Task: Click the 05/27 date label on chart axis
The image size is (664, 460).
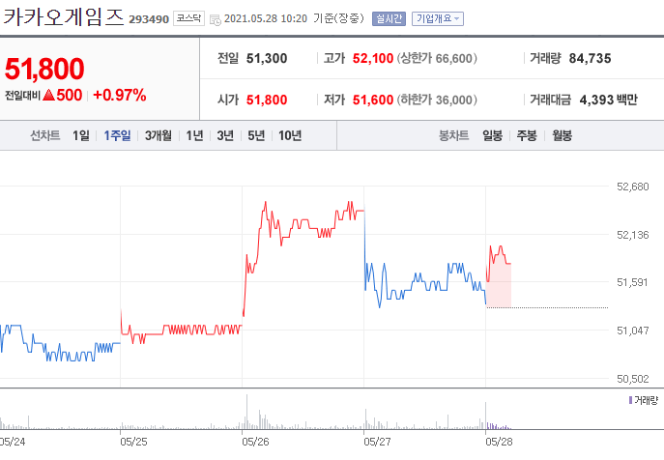Action: pyautogui.click(x=377, y=442)
